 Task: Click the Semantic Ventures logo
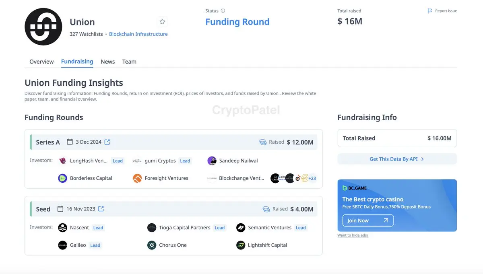(241, 228)
